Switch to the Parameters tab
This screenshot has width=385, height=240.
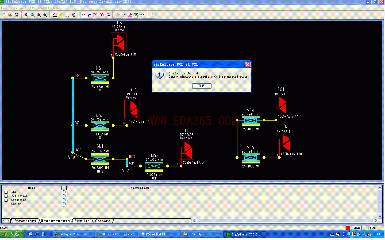point(25,221)
